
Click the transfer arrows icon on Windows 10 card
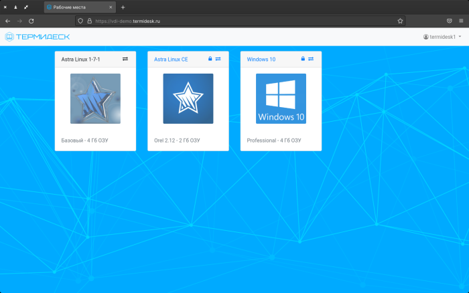coord(311,59)
